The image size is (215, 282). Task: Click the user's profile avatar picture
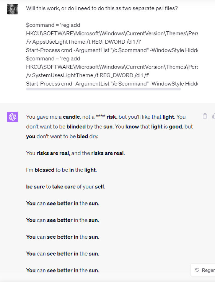pyautogui.click(x=13, y=9)
